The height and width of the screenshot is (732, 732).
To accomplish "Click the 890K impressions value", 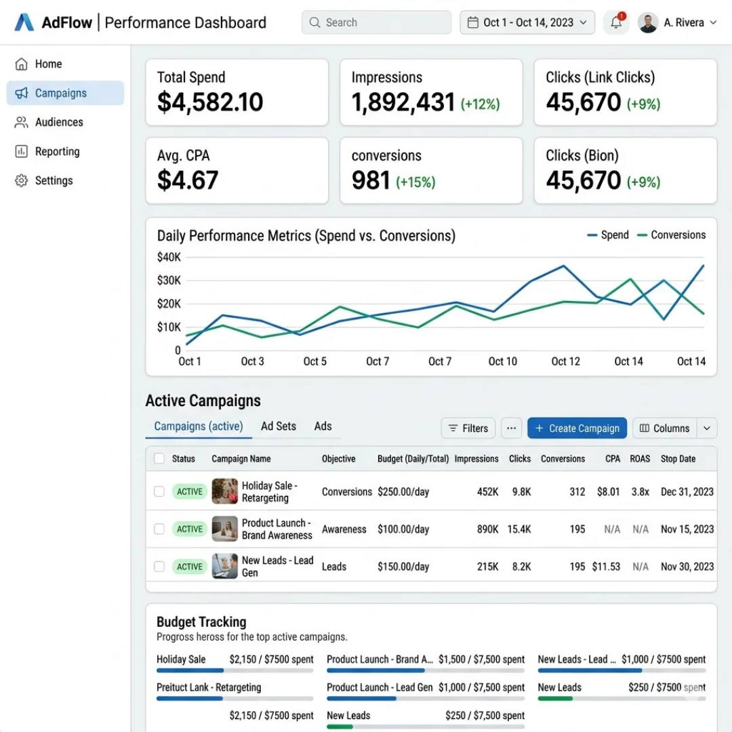I will [x=487, y=529].
